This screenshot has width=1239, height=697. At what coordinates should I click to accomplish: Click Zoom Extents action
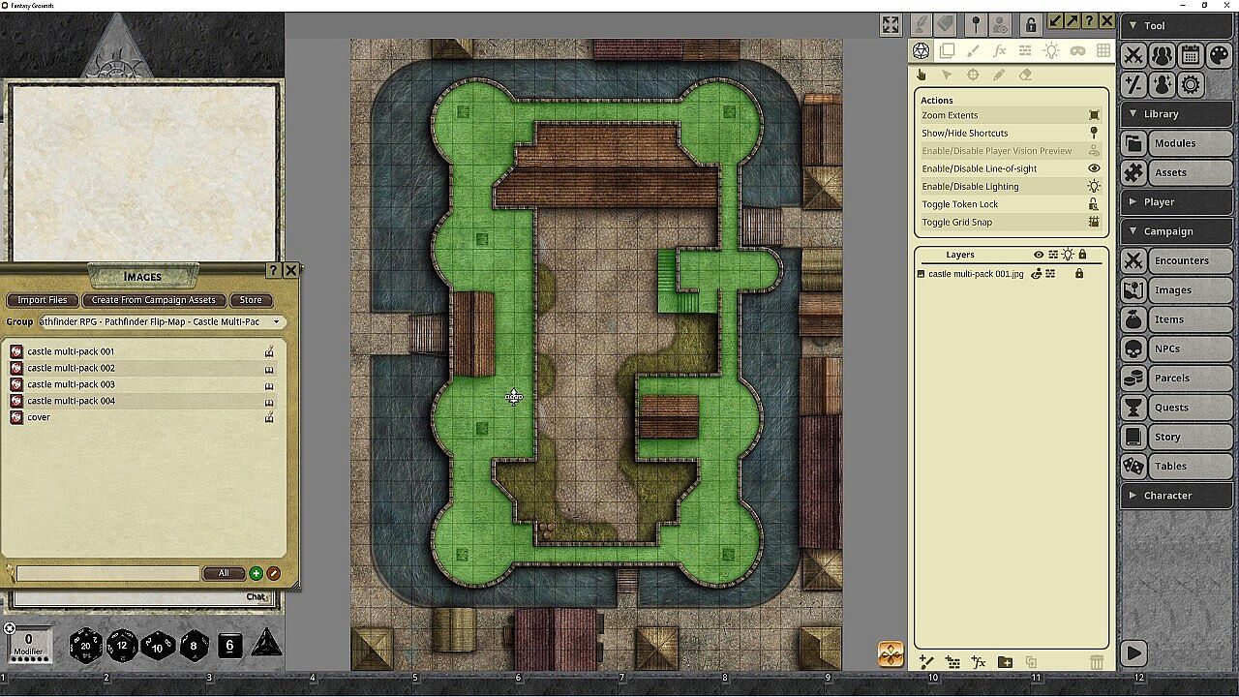1011,115
